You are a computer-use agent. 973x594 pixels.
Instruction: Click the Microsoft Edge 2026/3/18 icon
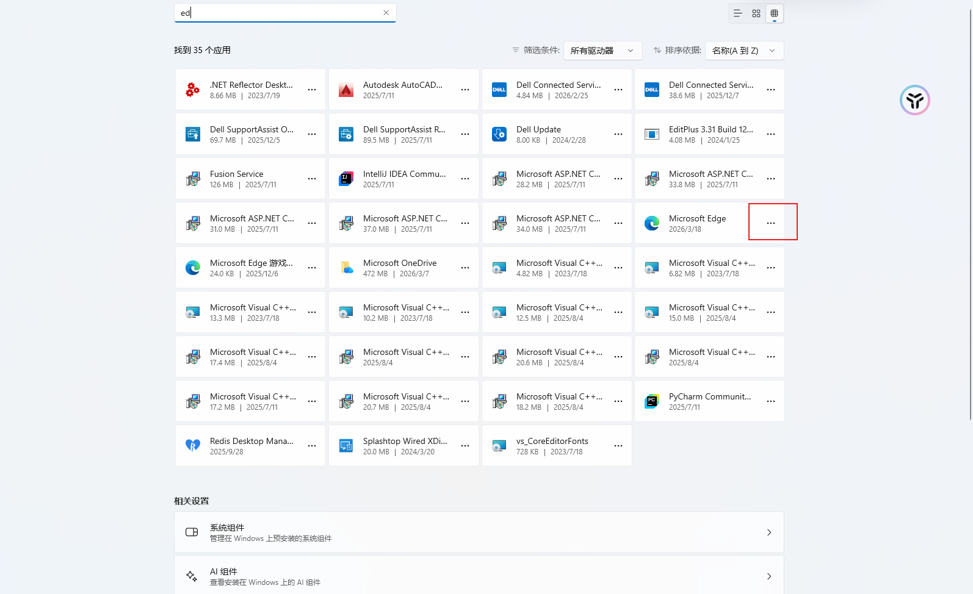pos(652,223)
